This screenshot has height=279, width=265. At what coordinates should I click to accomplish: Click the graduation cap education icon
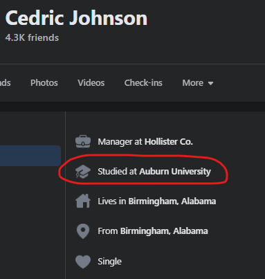[83, 172]
